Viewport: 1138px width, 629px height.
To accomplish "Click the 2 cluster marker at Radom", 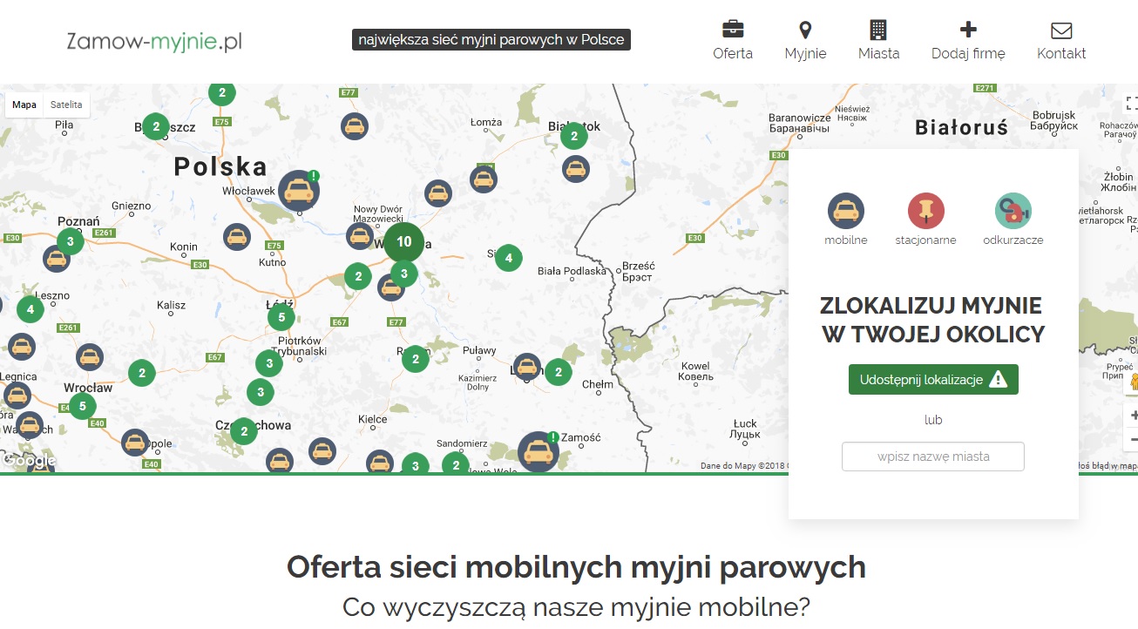I will pyautogui.click(x=416, y=359).
